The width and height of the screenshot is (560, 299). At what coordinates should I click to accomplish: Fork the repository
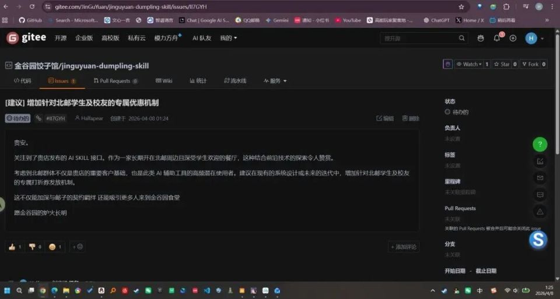coord(530,64)
